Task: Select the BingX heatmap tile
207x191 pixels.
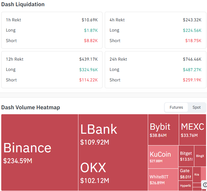Action: pyautogui.click(x=200, y=156)
